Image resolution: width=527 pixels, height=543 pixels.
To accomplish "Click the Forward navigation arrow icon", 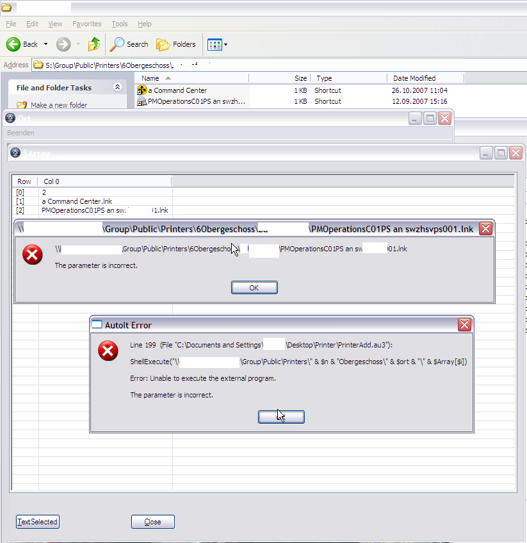I will (x=63, y=44).
